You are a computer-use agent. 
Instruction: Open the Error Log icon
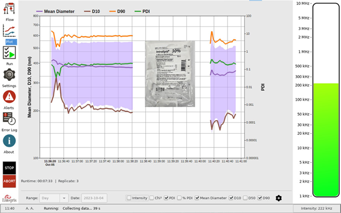[9, 119]
